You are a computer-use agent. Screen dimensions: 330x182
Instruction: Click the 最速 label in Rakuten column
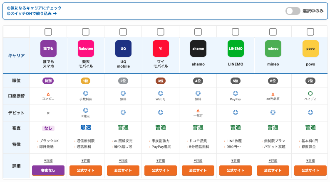coord(86,127)
